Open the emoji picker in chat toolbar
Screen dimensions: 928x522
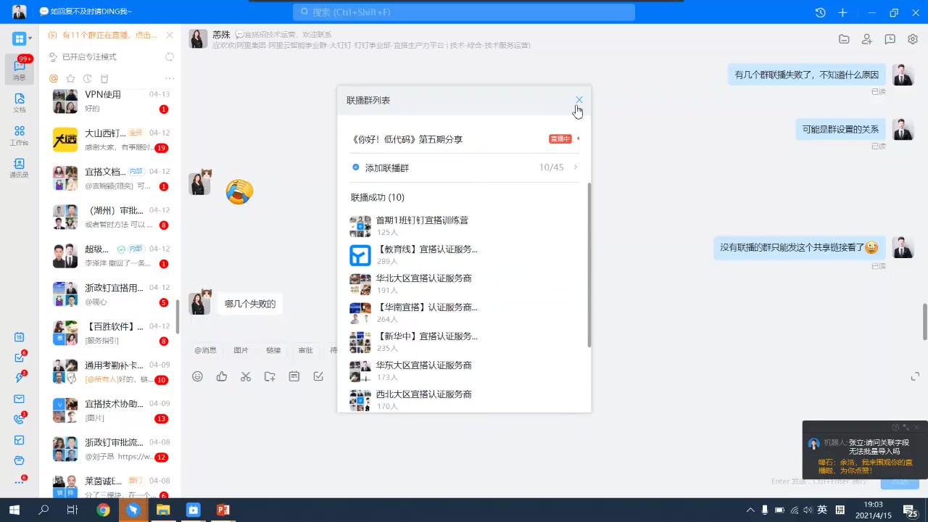coord(197,376)
